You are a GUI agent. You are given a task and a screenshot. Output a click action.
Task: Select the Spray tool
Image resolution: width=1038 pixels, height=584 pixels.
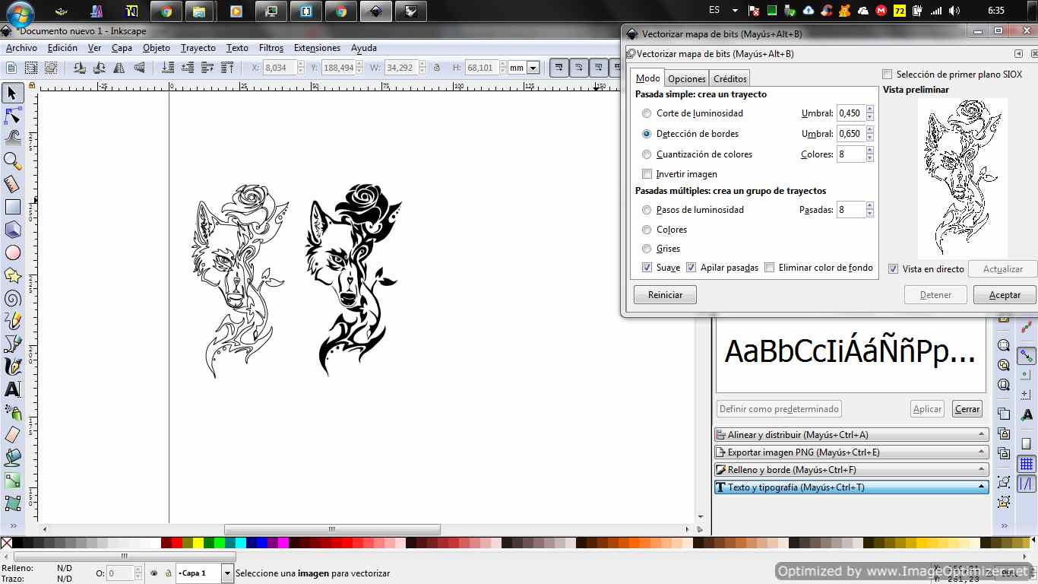(12, 412)
